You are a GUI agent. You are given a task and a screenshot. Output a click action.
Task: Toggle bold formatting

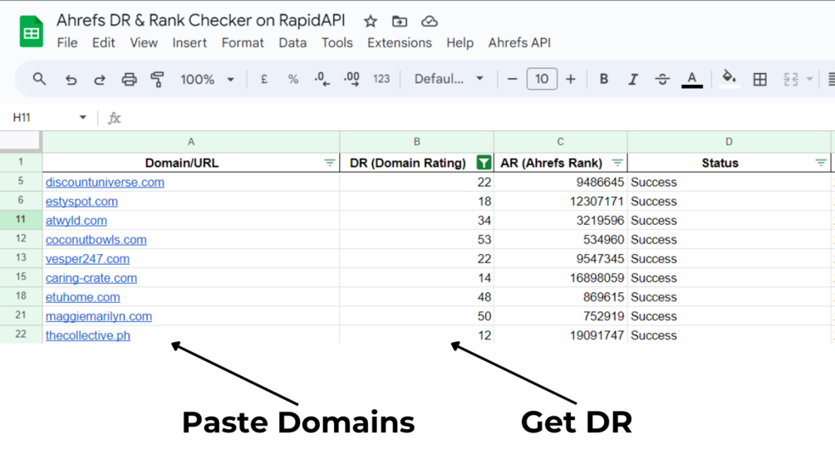603,79
